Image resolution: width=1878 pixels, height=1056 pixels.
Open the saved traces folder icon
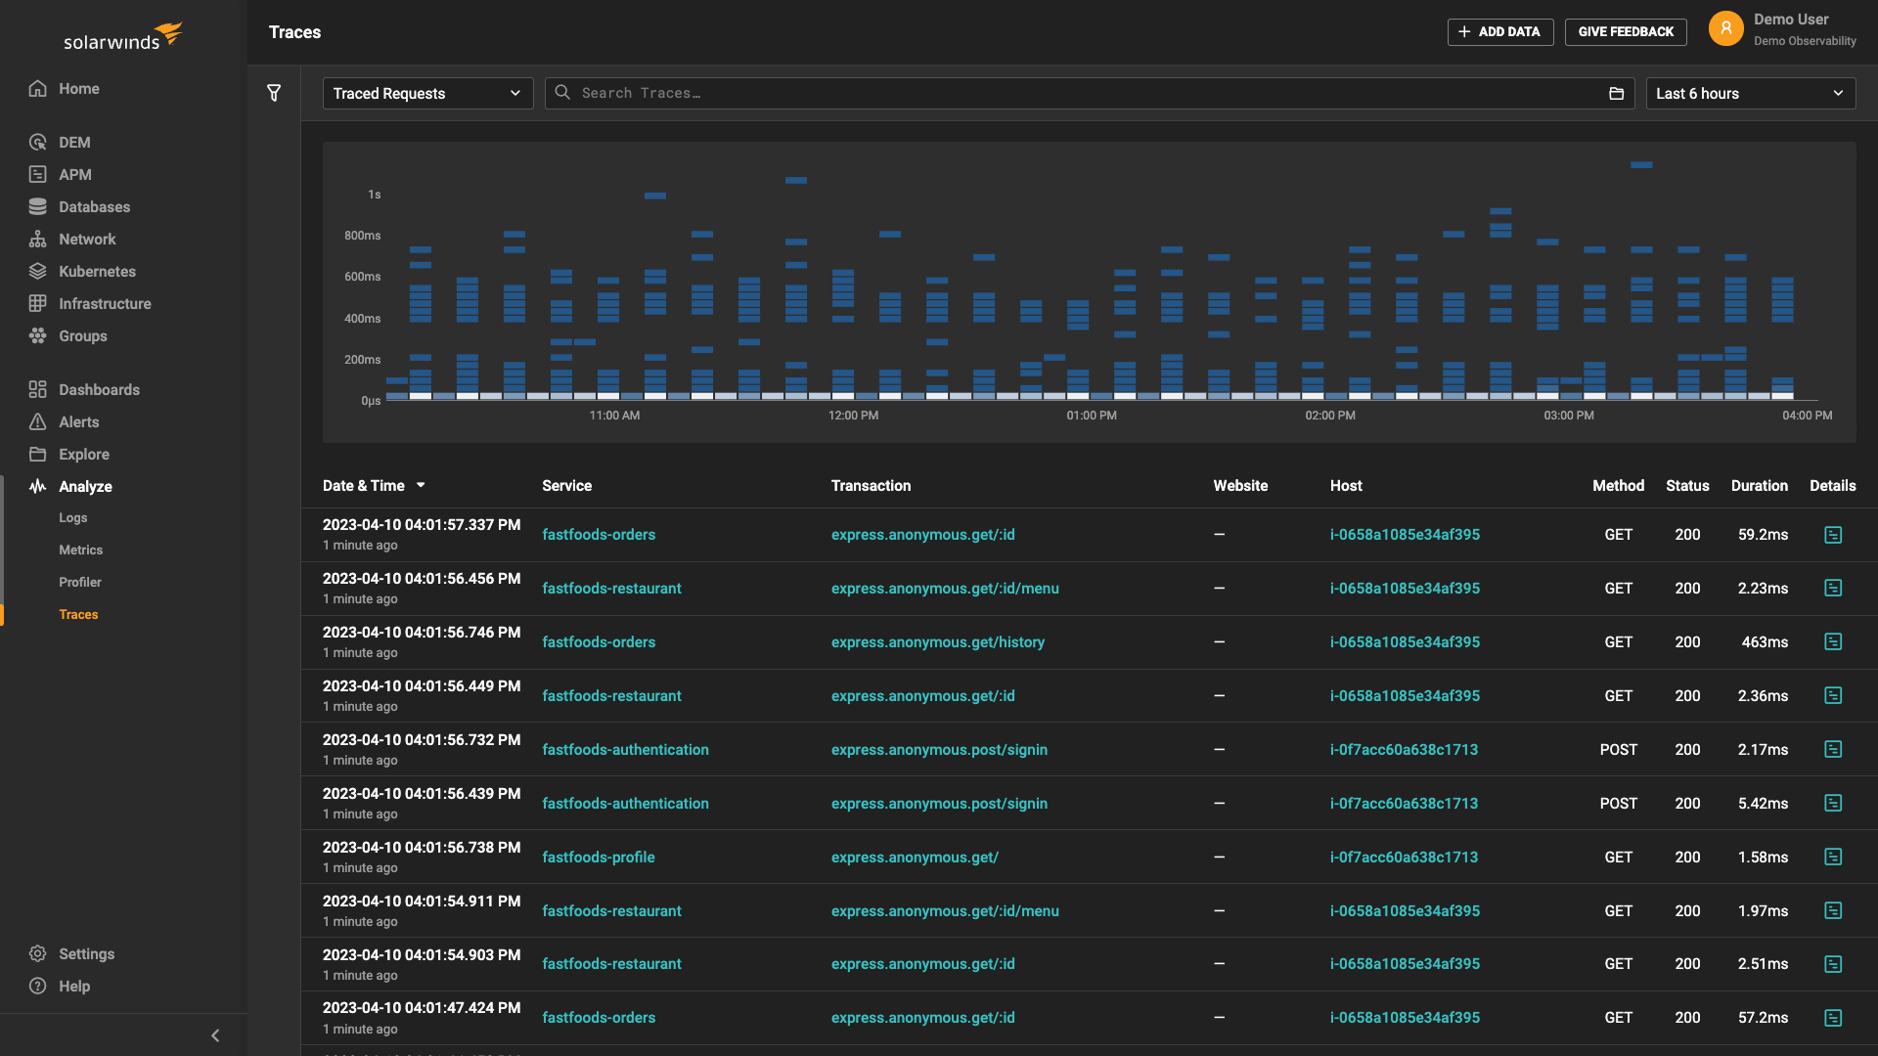(x=1616, y=93)
